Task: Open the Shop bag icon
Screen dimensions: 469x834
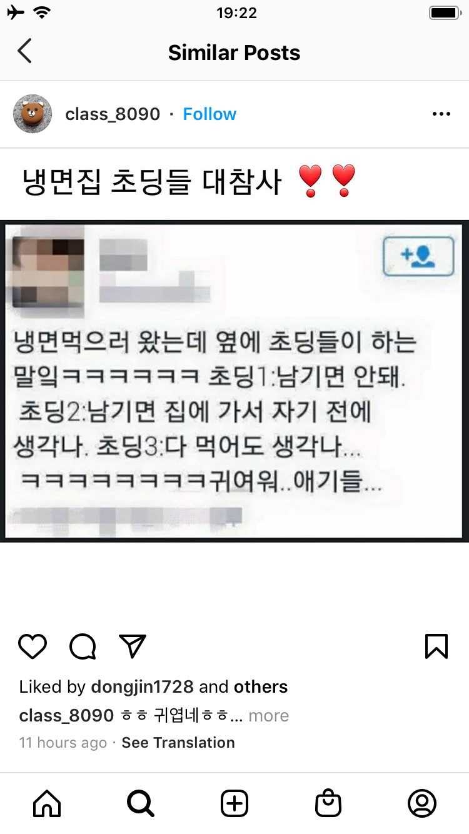Action: (328, 803)
